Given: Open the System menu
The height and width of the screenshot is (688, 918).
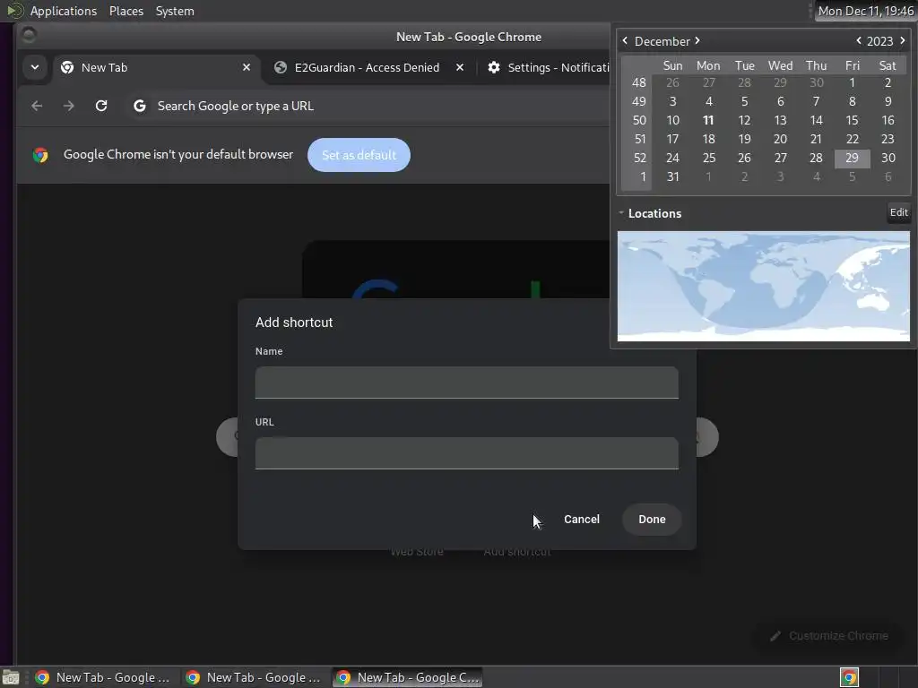Looking at the screenshot, I should tap(175, 11).
